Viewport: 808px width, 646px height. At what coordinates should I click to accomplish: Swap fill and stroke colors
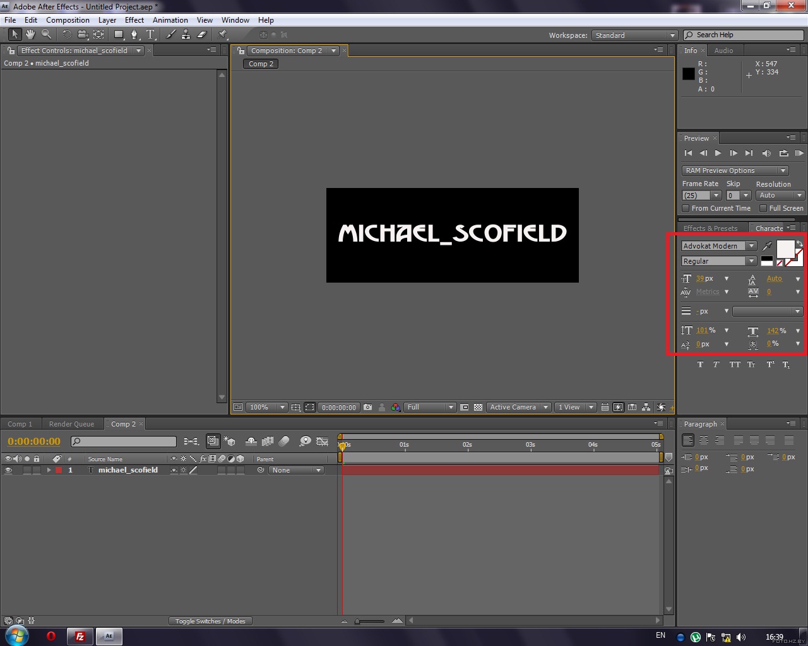(x=800, y=243)
